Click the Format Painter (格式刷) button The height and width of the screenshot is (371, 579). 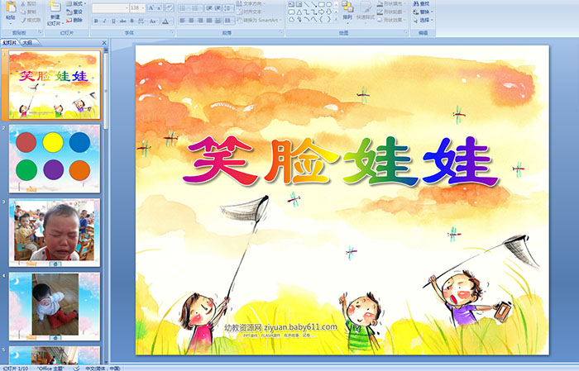tap(31, 20)
